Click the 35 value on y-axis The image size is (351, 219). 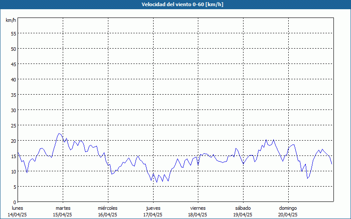[x=14, y=95]
